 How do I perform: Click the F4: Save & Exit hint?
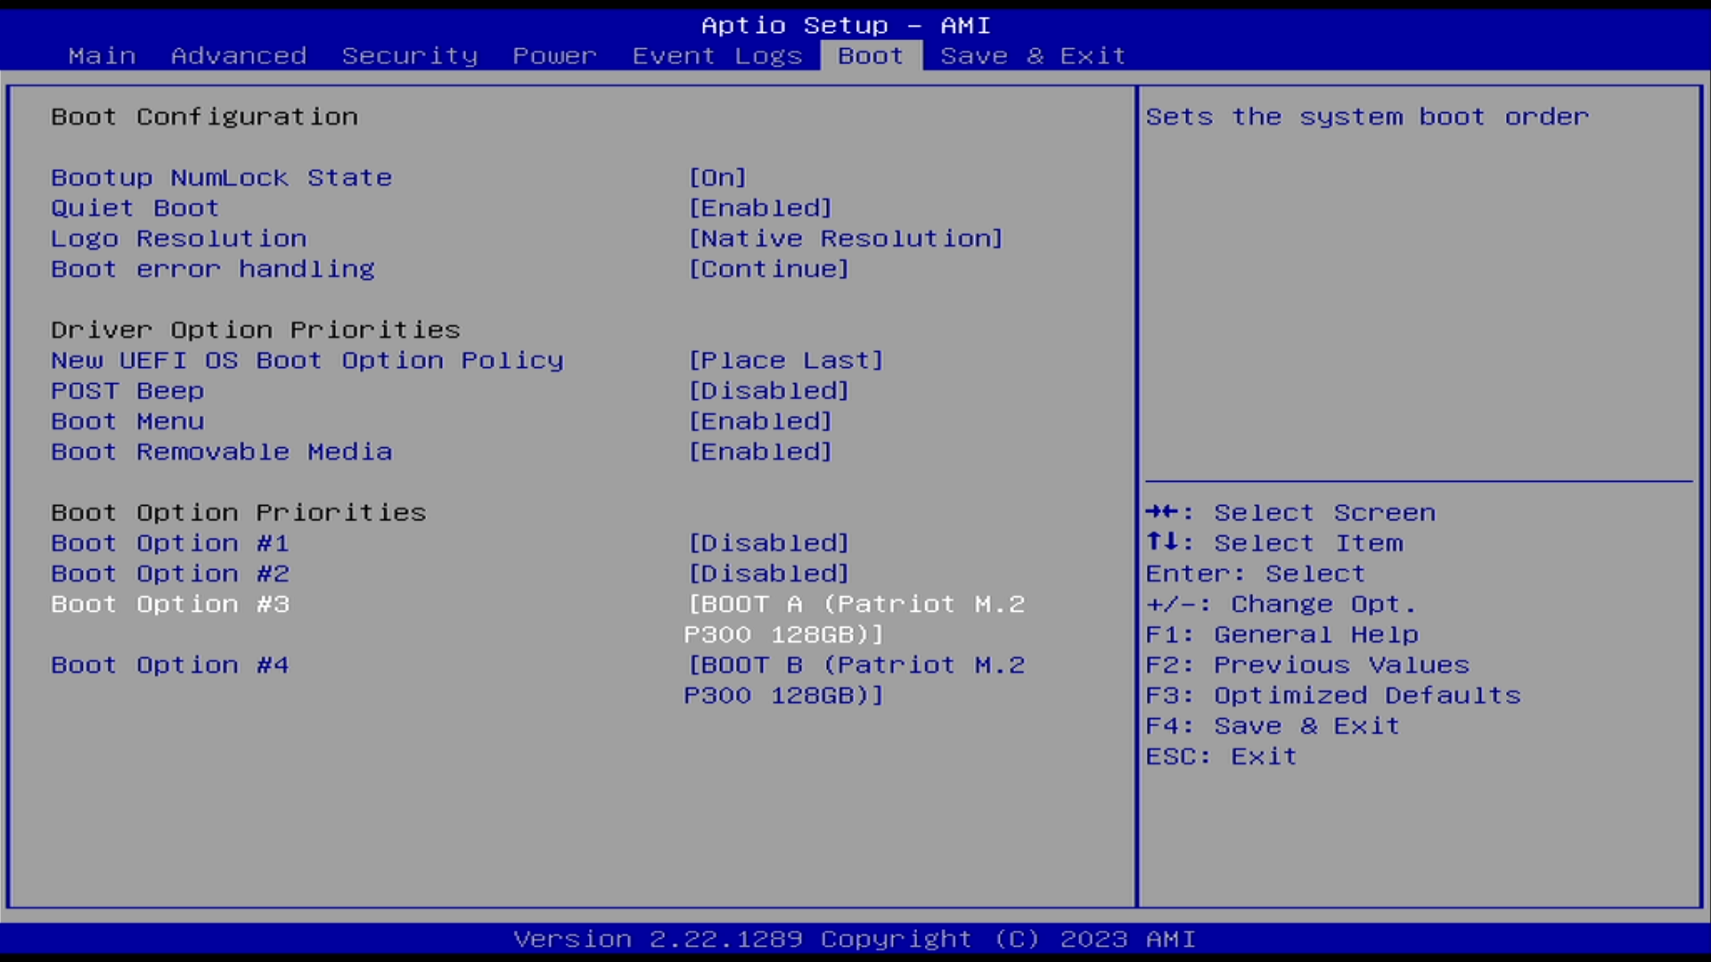point(1272,725)
